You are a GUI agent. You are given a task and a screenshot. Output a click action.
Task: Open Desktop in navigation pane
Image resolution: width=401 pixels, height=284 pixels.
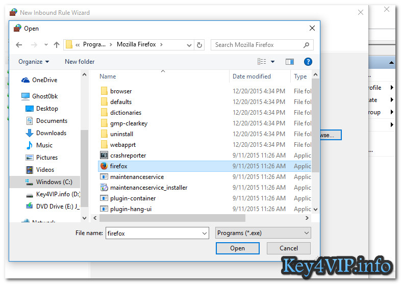pos(42,109)
